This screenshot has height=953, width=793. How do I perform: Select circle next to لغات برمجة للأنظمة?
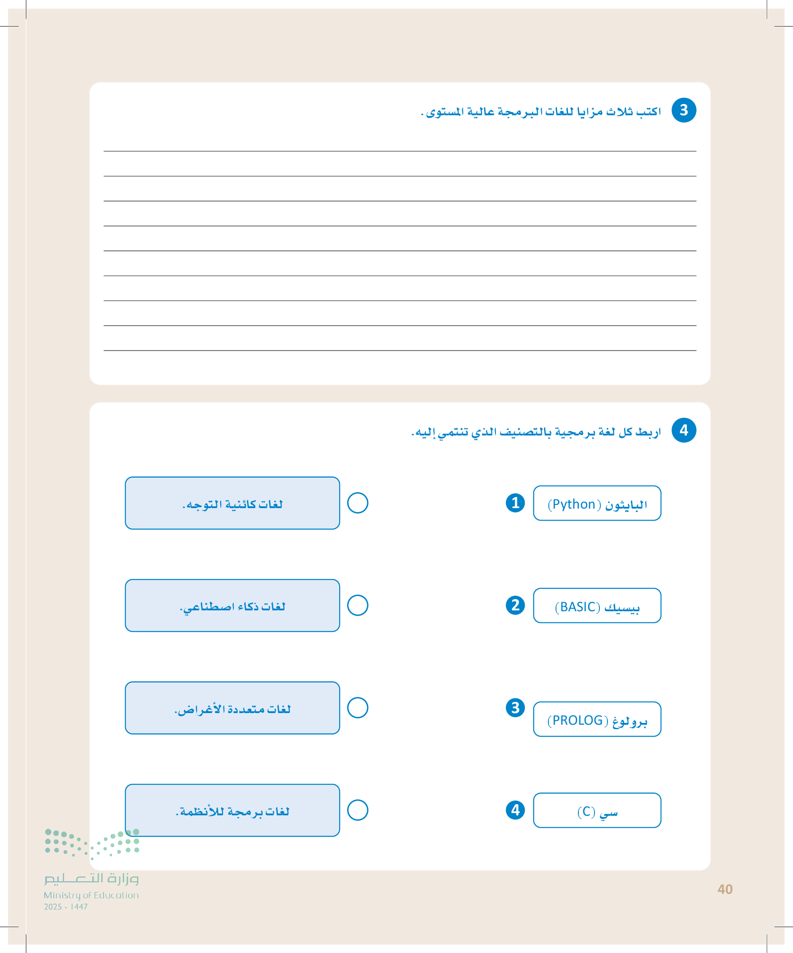click(357, 810)
